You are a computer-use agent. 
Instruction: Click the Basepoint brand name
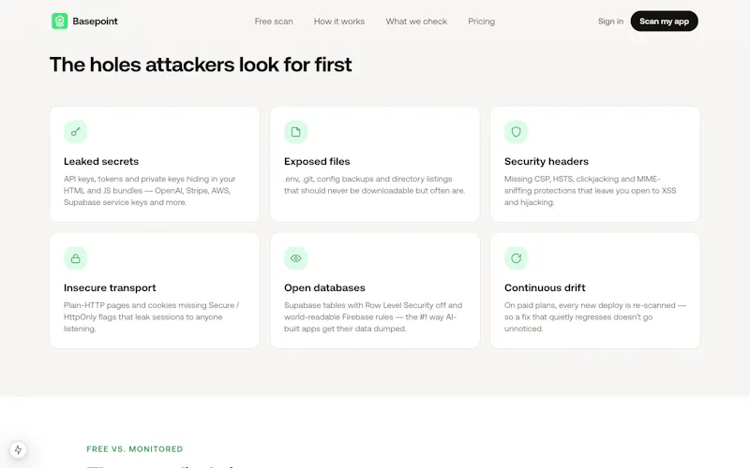coord(96,21)
